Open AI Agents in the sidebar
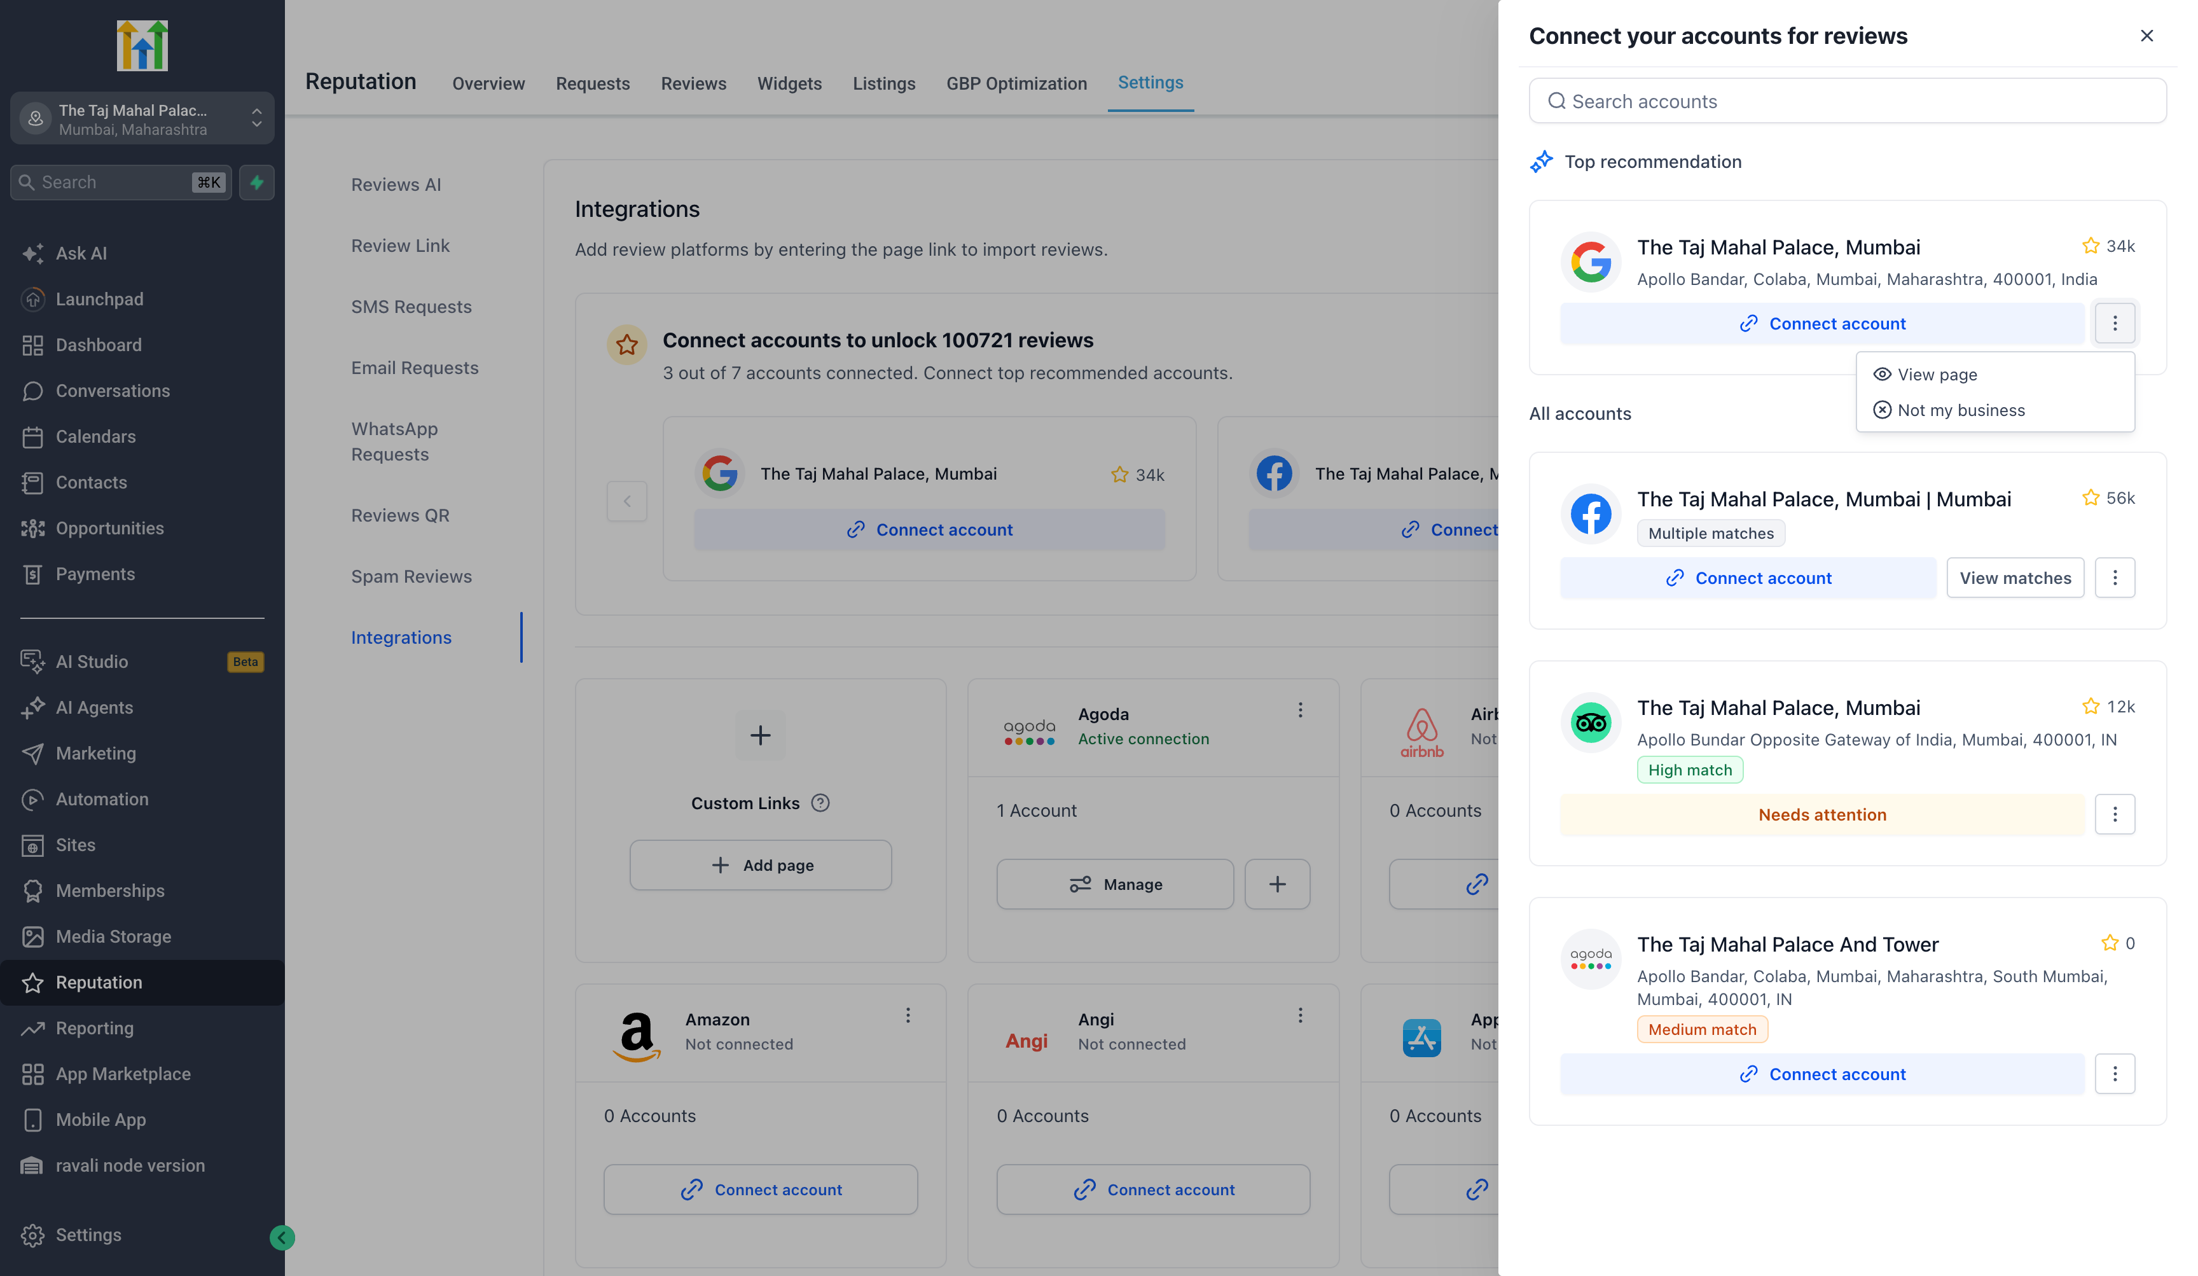 coord(142,707)
